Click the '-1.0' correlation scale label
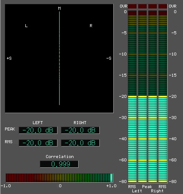Screen dimensions: 183x194 tap(6, 186)
